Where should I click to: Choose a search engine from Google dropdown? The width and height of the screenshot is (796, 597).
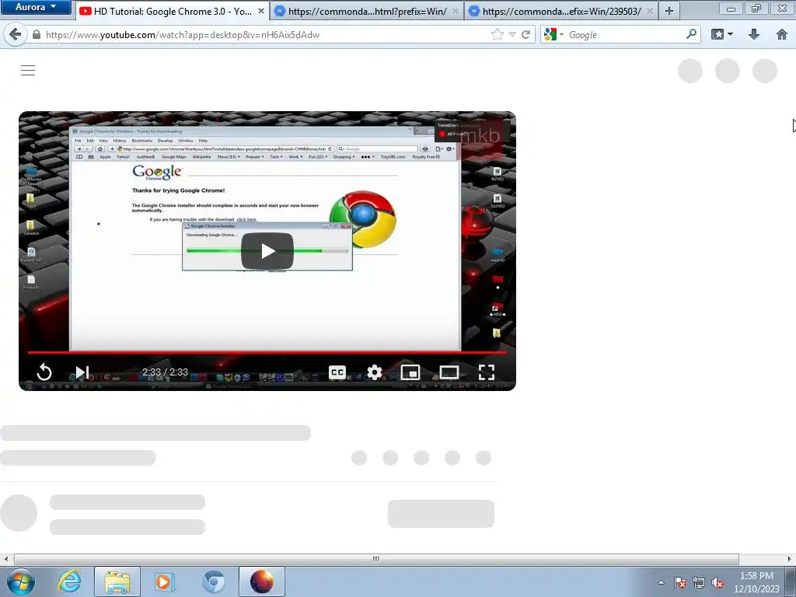click(553, 34)
